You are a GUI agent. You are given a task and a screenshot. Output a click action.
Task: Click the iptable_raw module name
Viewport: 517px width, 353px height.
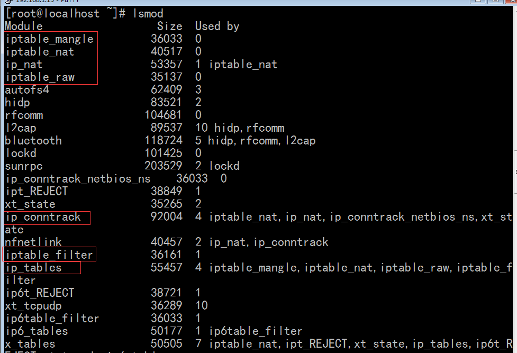(40, 77)
